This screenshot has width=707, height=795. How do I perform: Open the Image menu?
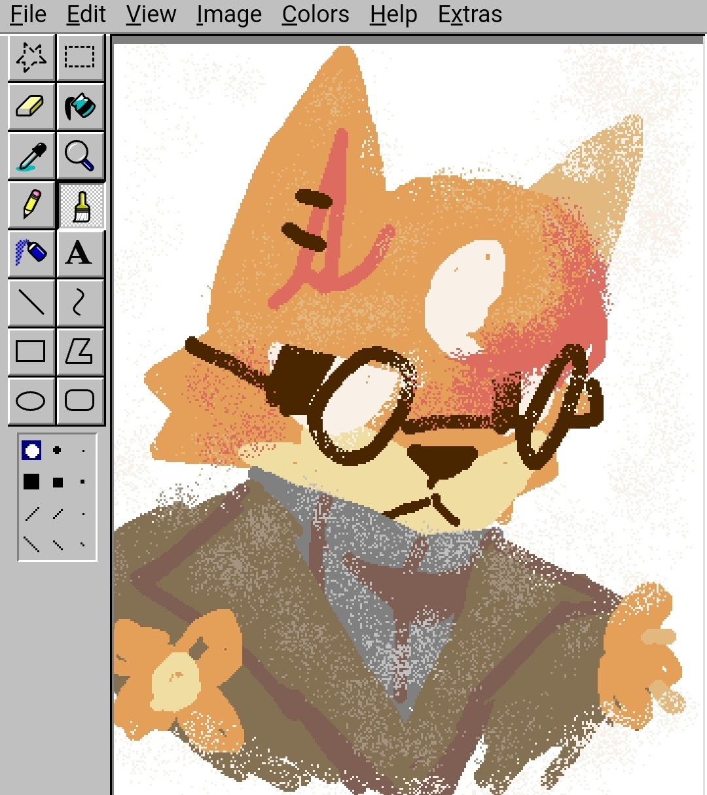[x=229, y=14]
